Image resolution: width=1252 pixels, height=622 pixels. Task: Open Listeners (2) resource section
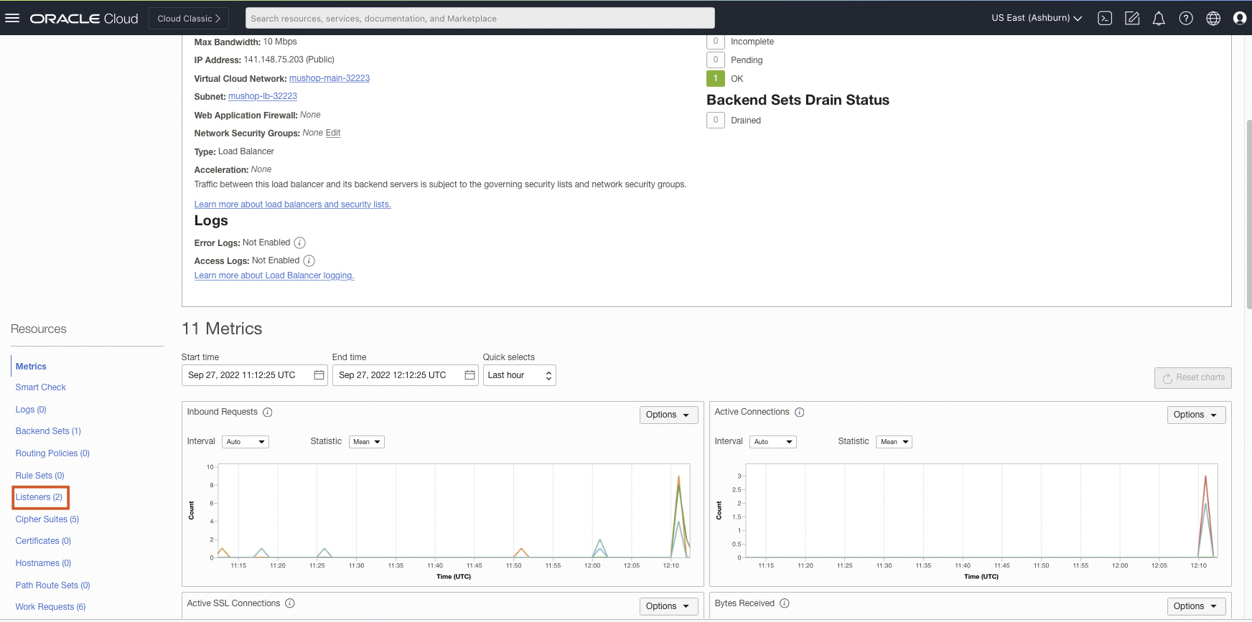click(x=39, y=497)
